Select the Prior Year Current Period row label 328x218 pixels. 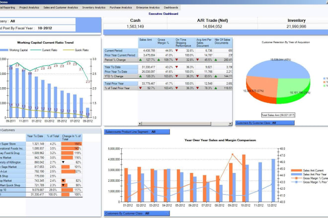point(120,55)
